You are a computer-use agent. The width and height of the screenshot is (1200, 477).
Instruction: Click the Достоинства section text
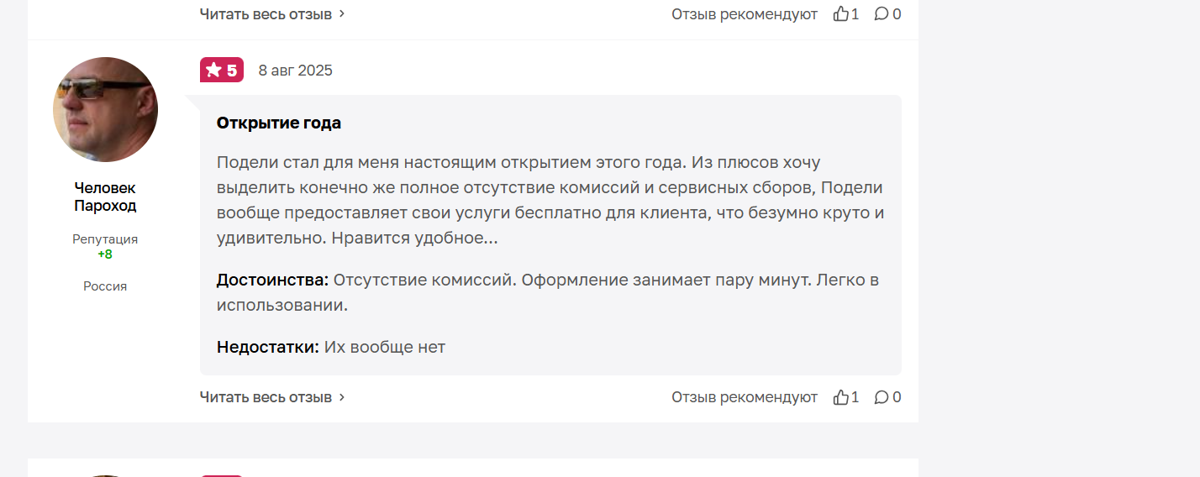point(548,292)
